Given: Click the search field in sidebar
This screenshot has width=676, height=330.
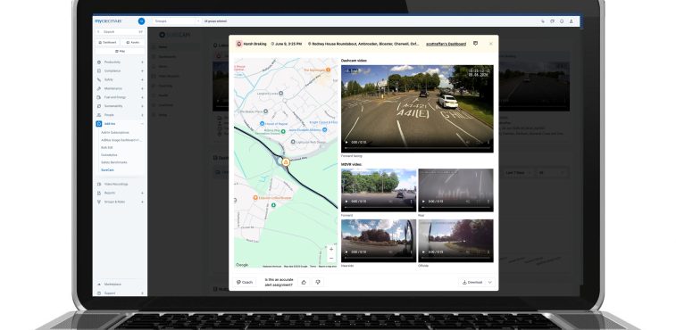Looking at the screenshot, I should (120, 32).
